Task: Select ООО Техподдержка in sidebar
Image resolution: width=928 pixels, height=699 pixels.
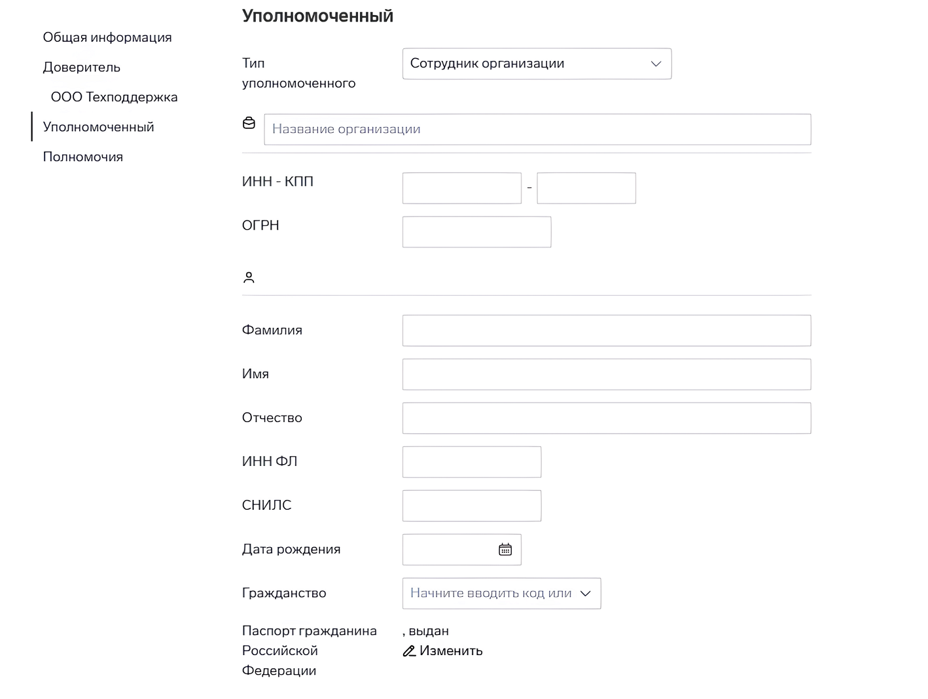Action: [115, 98]
